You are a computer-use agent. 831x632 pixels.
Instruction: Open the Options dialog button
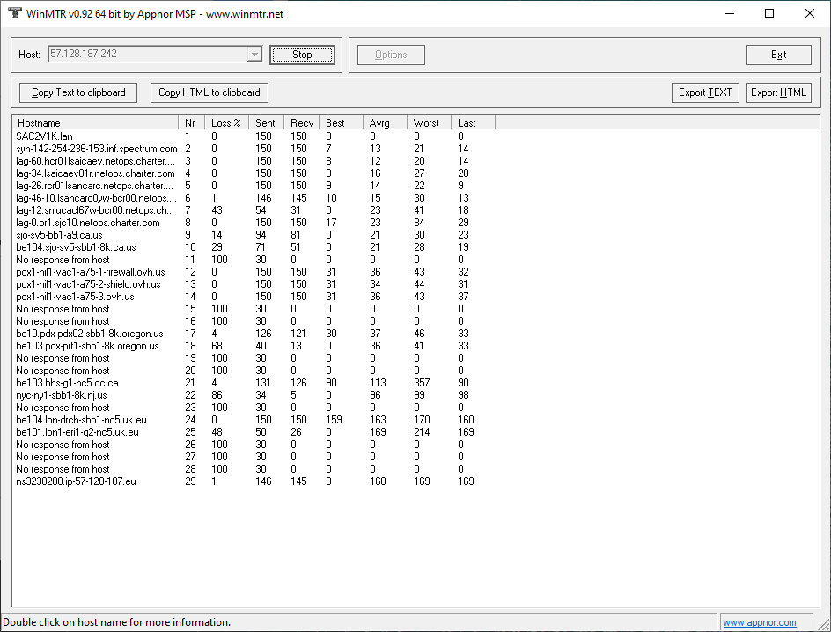(391, 55)
